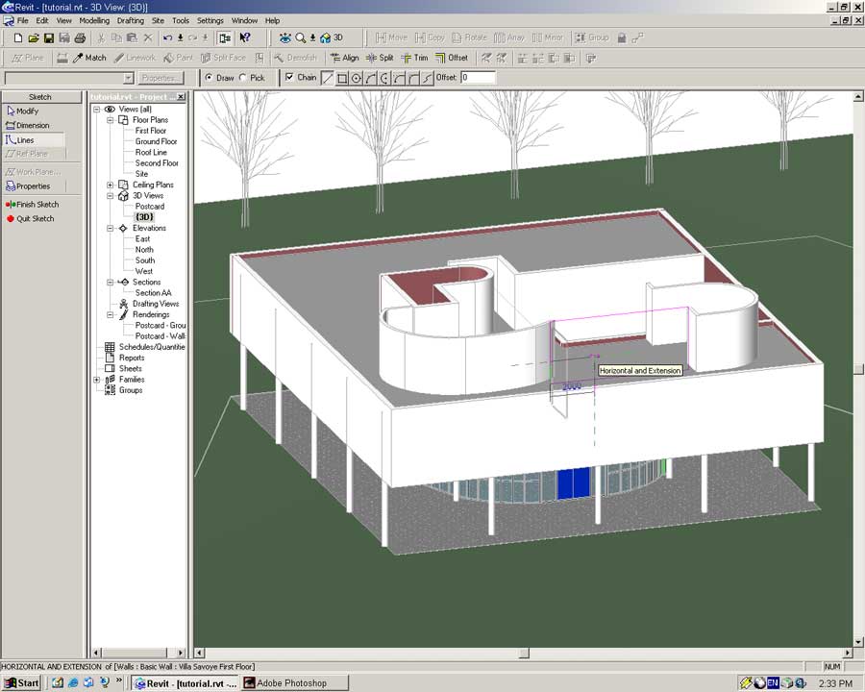Screen dimensions: 865x692
Task: Switch to Adobe Photoshop in taskbar
Action: (x=295, y=683)
